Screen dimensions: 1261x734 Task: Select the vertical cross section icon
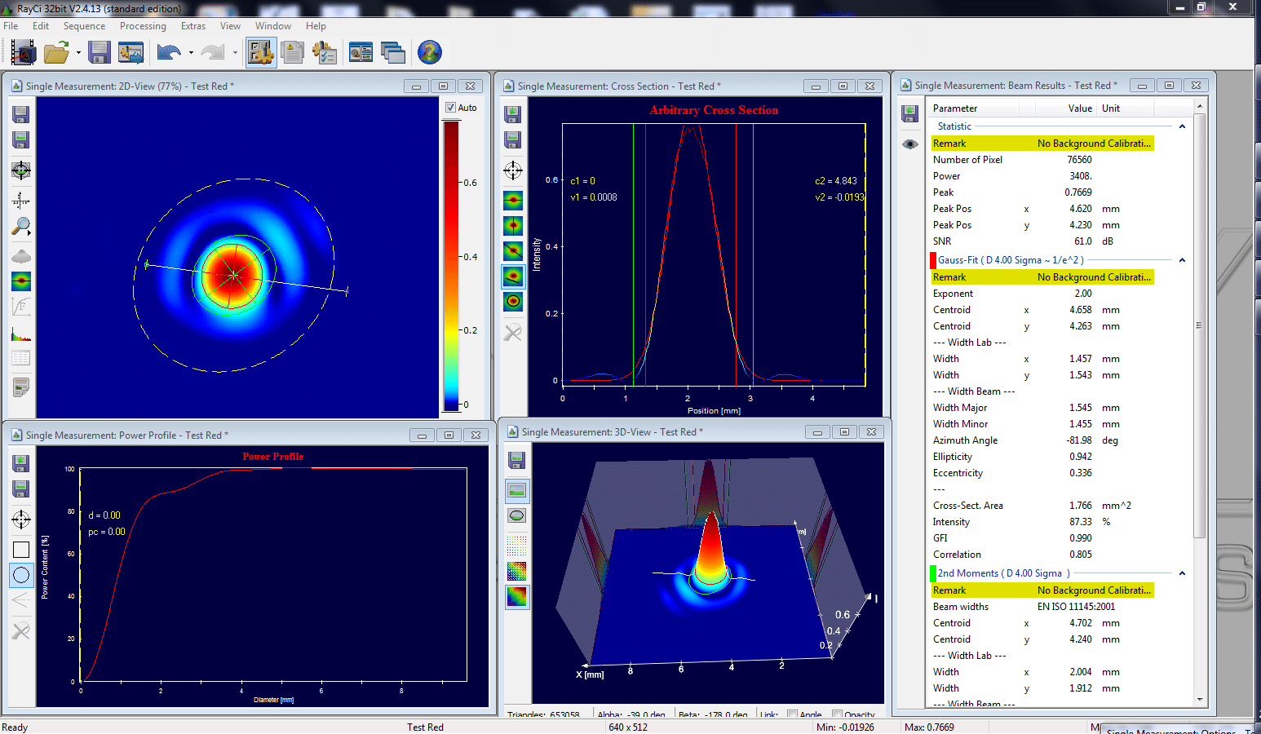(x=513, y=226)
